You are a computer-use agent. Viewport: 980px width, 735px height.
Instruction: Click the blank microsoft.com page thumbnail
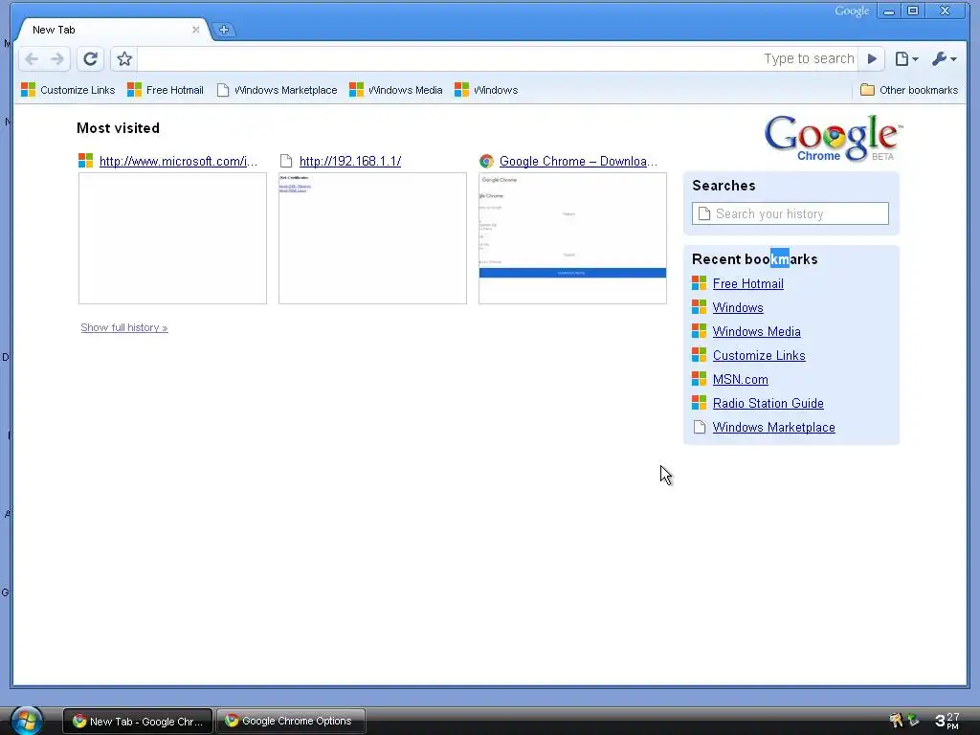click(x=172, y=238)
